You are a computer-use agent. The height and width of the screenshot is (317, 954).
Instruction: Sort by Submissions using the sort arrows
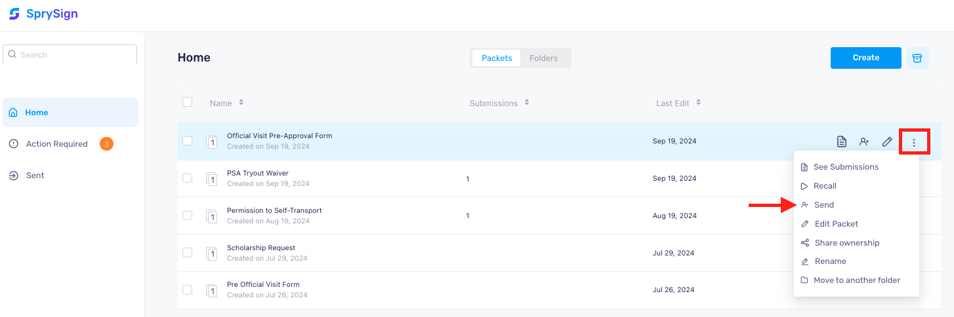pyautogui.click(x=527, y=103)
